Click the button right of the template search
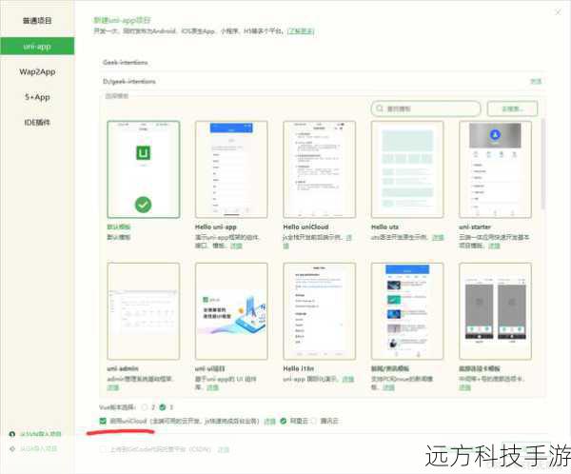The image size is (571, 474). coord(512,109)
